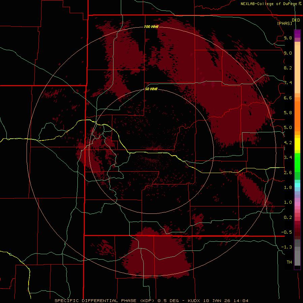
Task: Click the 6.6 value on the scale
Action: 288,98
